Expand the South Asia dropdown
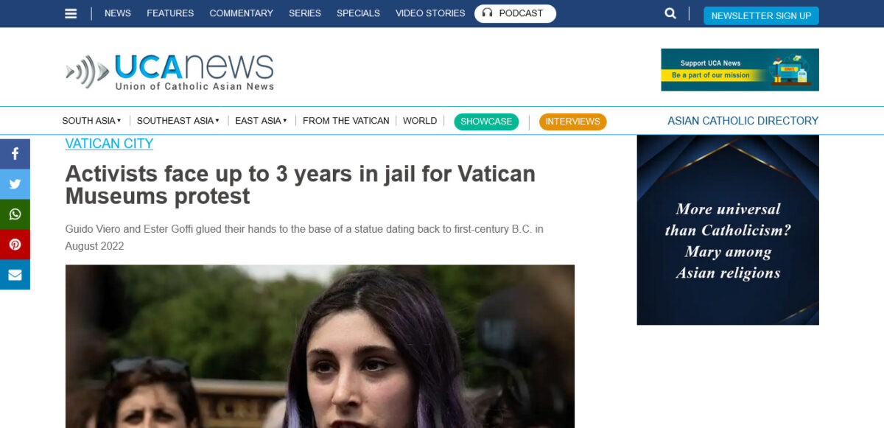This screenshot has height=428, width=884. (x=91, y=121)
